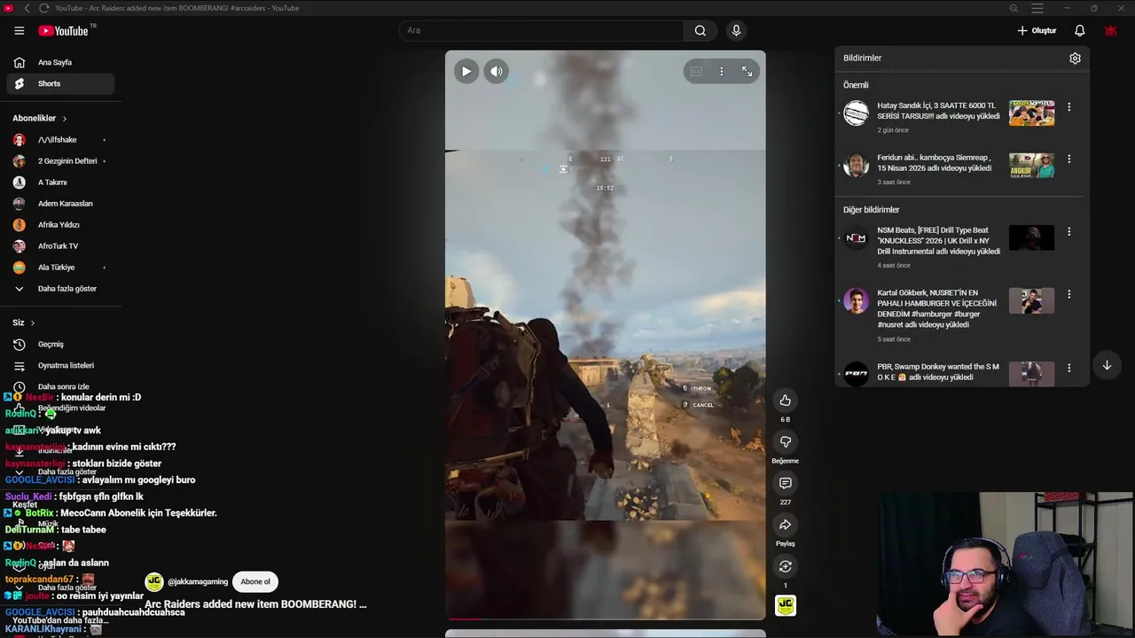
Task: Open PBR Swamp Donkey video thumbnail
Action: pyautogui.click(x=1032, y=373)
